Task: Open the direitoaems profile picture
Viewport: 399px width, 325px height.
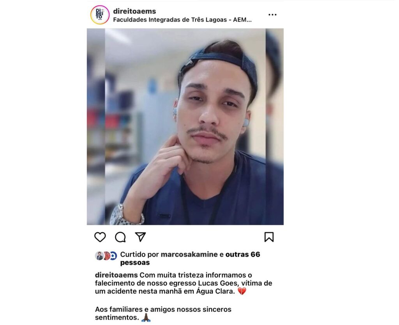Action: coord(100,15)
